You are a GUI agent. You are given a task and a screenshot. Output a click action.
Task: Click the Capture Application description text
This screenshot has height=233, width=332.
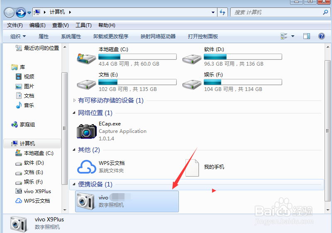122,131
